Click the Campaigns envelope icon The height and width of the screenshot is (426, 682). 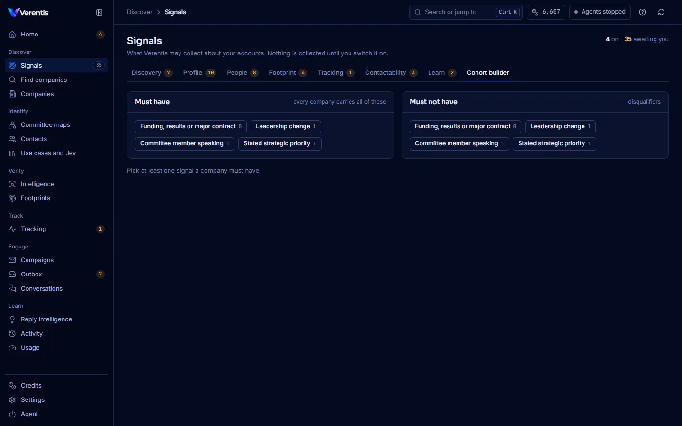(x=12, y=260)
